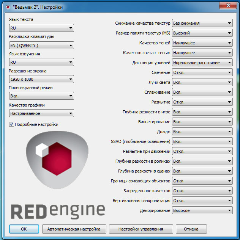
Task: Open the "Разрешение экрана" 1920 x 1080 dropdown
Action: tap(41, 79)
